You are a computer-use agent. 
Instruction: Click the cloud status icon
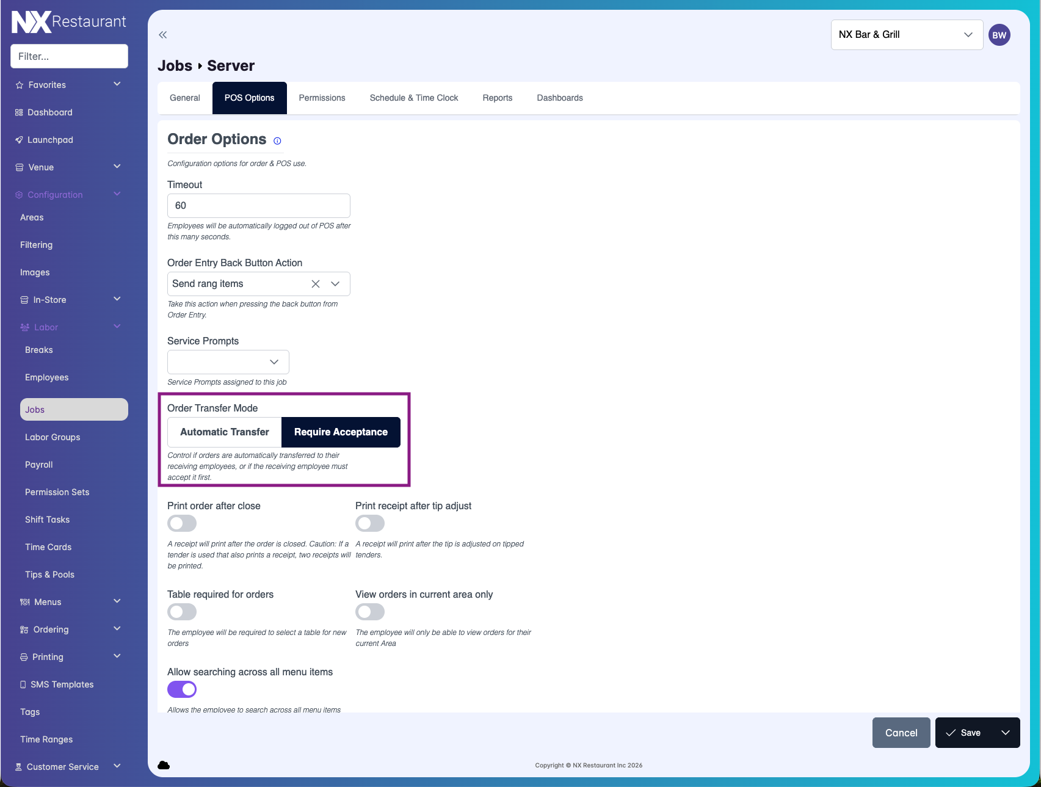[x=164, y=765]
